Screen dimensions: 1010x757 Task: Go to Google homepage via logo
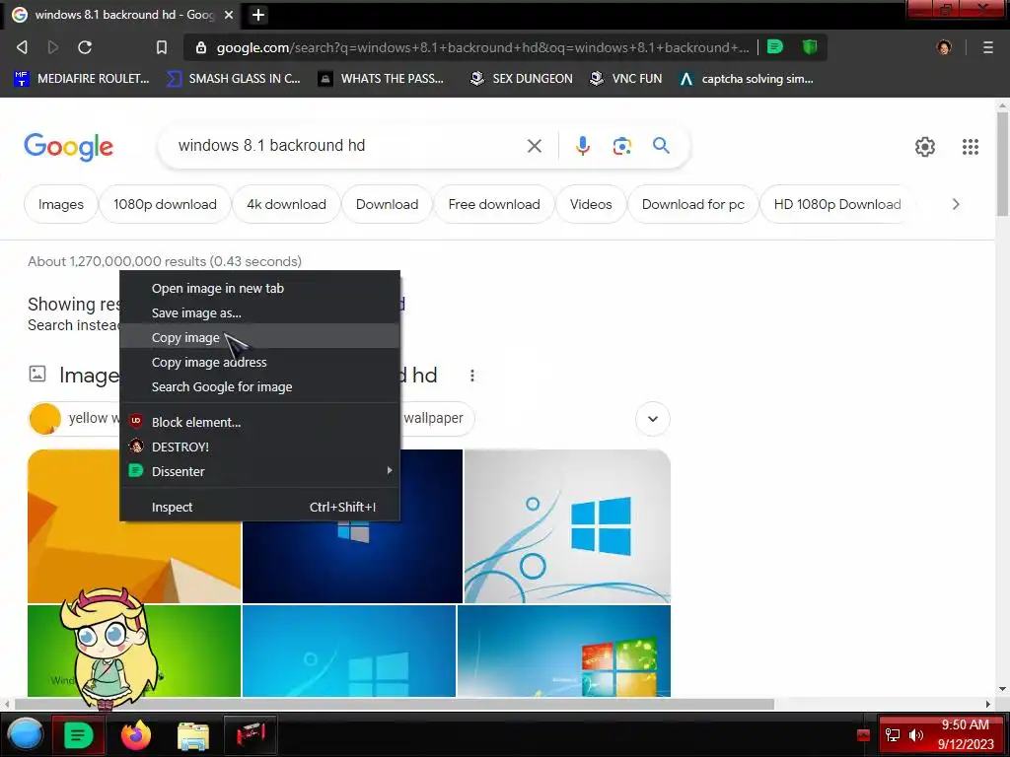pos(68,147)
